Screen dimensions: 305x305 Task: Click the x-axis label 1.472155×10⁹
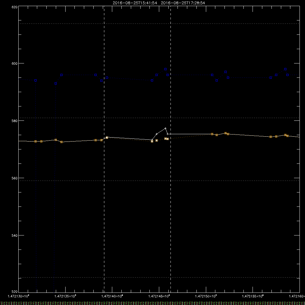tap(253, 296)
